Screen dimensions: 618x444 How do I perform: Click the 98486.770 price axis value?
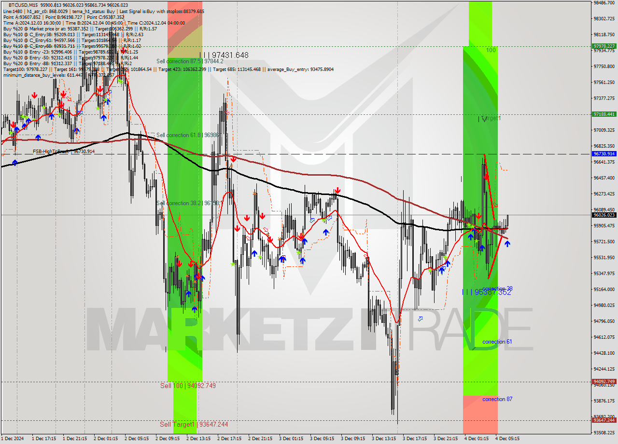[x=604, y=3]
